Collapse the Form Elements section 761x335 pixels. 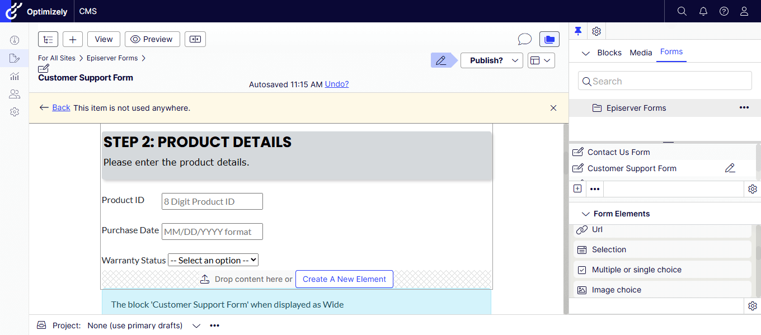pyautogui.click(x=586, y=214)
